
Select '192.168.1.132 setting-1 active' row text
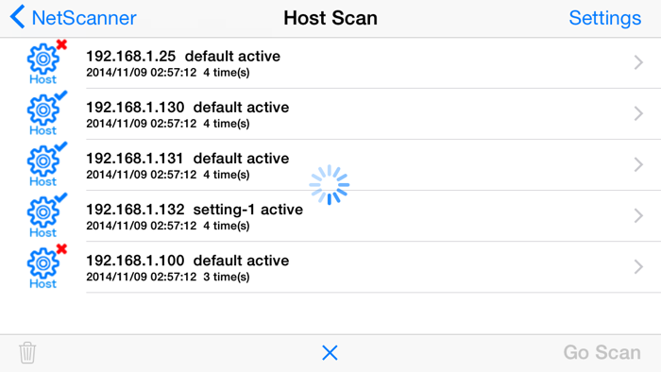[x=195, y=210]
